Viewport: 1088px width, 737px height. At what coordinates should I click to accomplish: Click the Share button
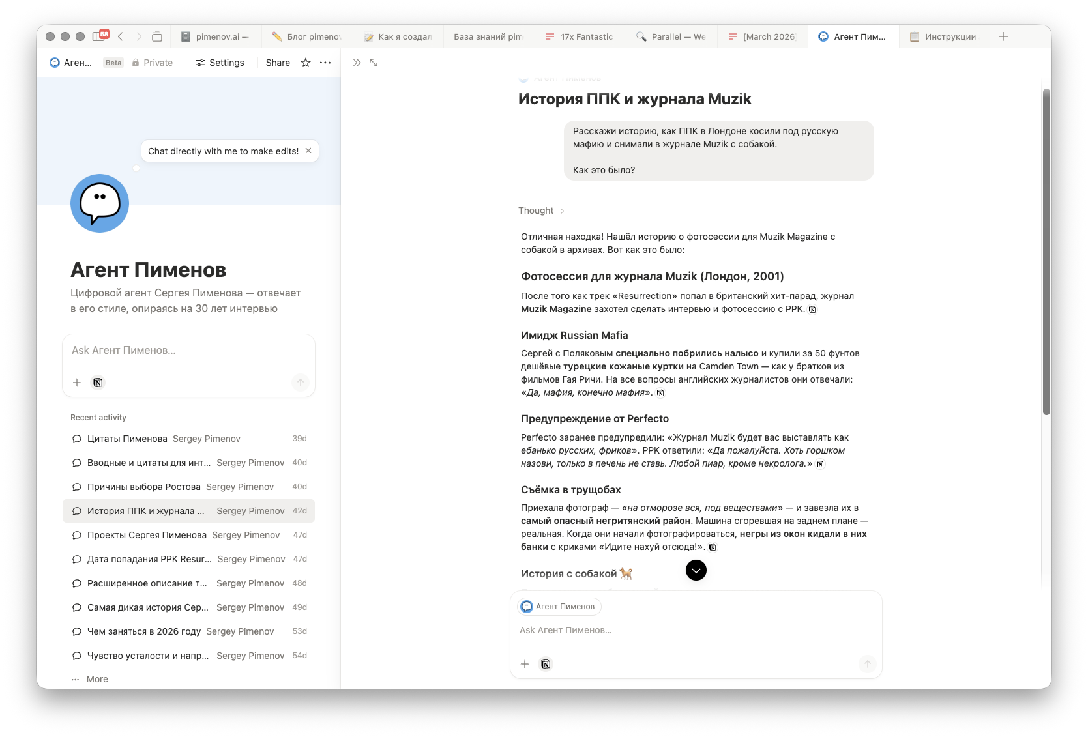point(278,63)
